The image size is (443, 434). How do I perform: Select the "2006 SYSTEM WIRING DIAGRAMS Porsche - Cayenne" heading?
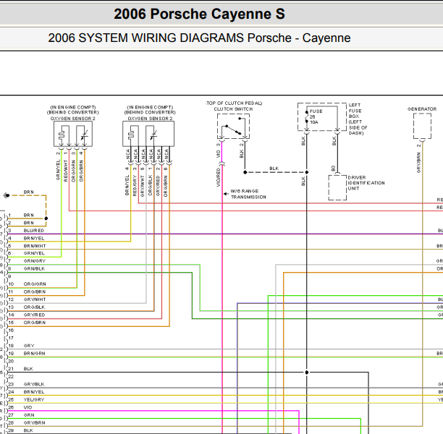coord(199,38)
